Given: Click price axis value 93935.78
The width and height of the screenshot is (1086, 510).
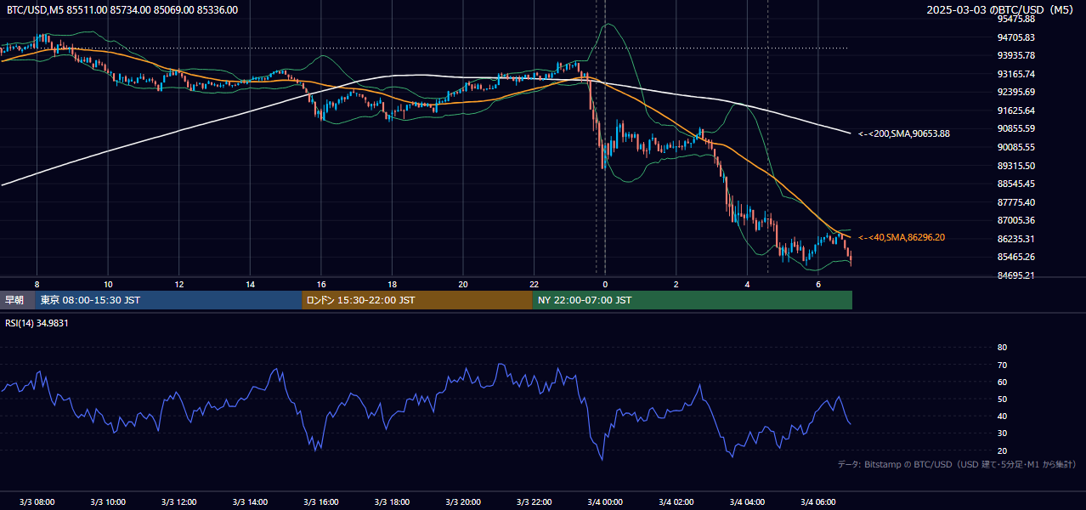Looking at the screenshot, I should pos(1015,55).
